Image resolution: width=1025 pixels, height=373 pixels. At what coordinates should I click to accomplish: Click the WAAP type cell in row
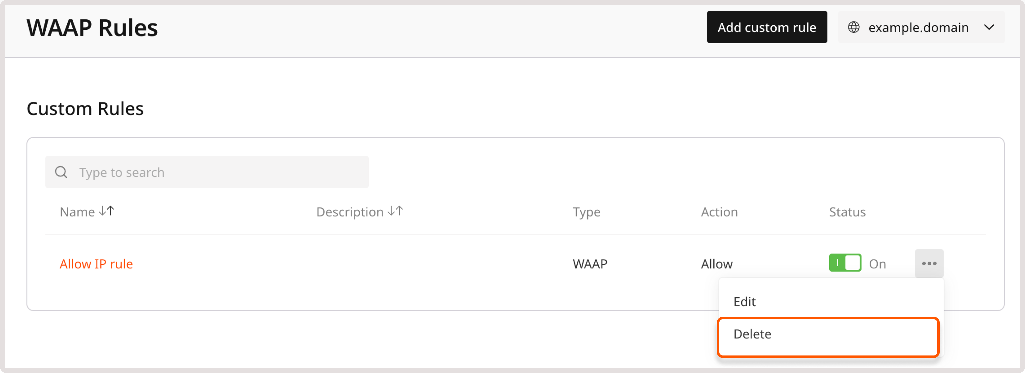click(590, 264)
